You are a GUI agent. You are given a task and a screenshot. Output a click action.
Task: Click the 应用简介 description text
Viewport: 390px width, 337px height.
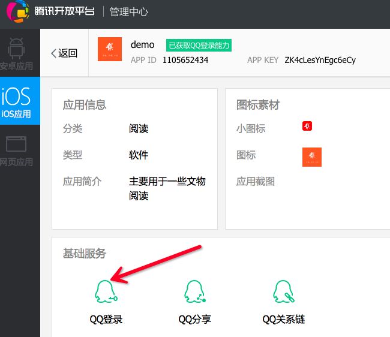[167, 188]
